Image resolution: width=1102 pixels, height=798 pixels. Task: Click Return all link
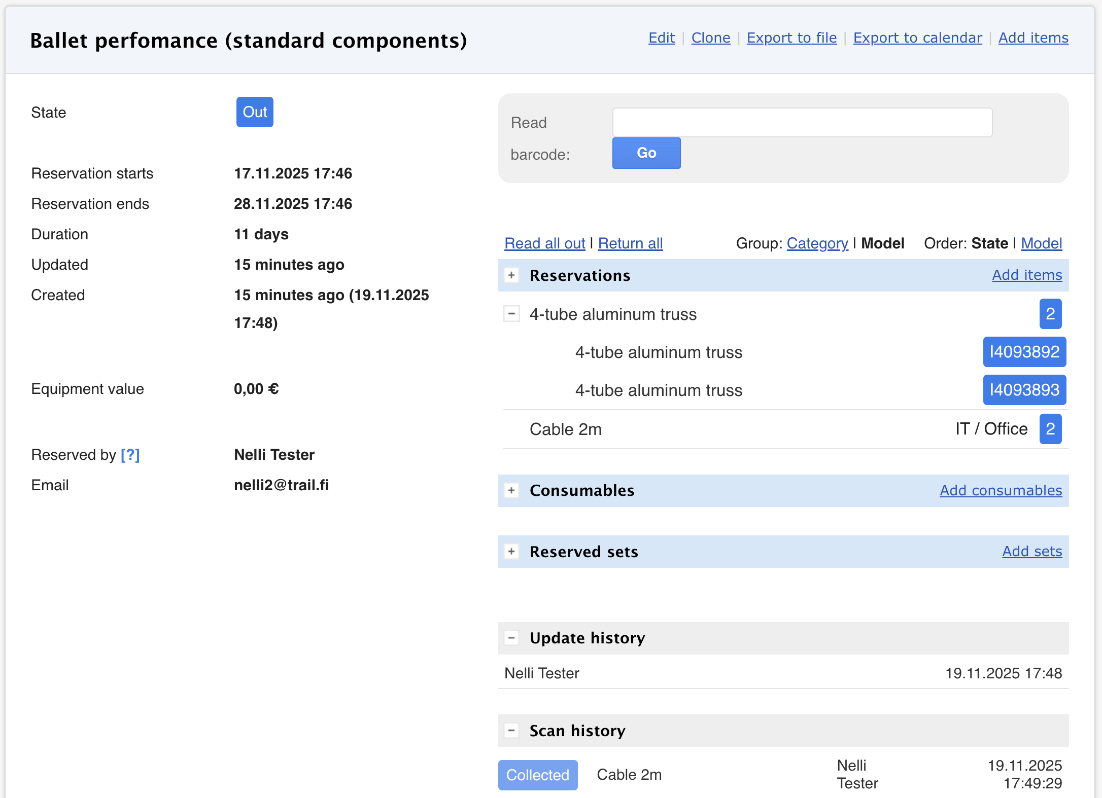pyautogui.click(x=630, y=243)
